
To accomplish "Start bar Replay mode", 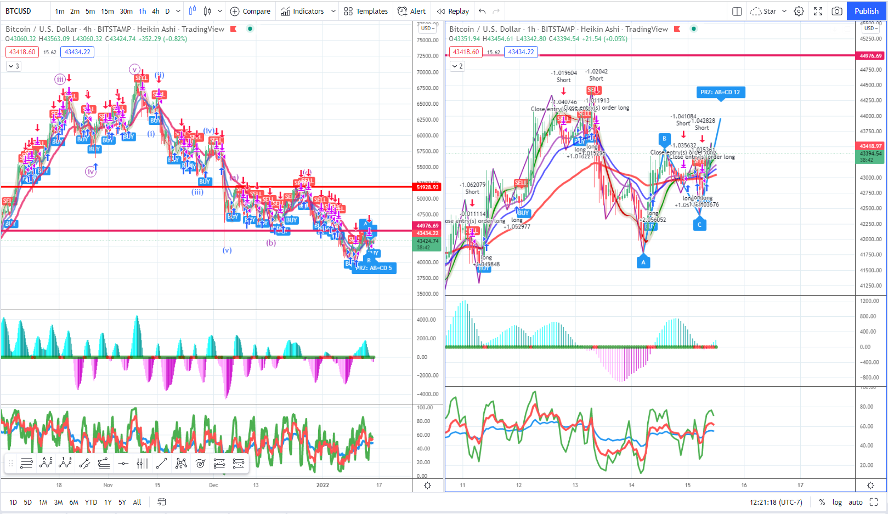I will tap(453, 11).
